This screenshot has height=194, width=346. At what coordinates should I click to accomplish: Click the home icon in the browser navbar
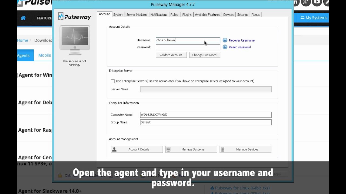[x=23, y=18]
